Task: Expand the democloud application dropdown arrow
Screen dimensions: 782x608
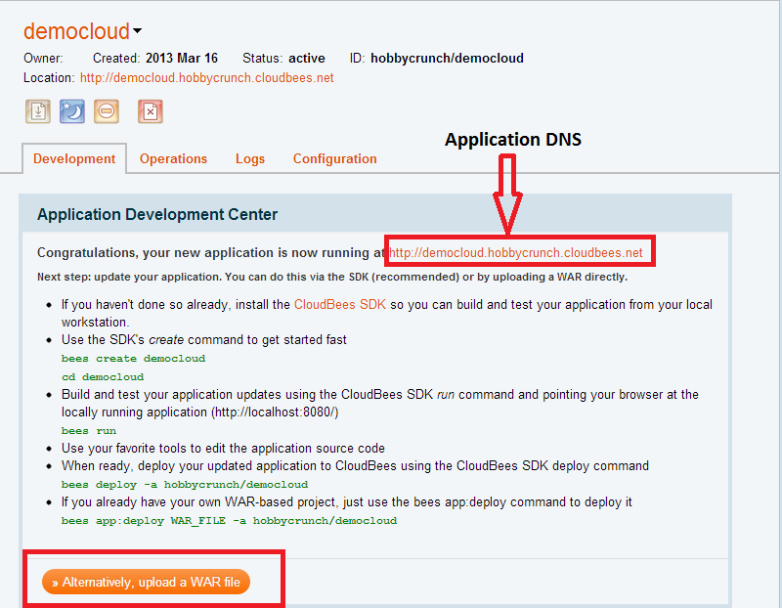Action: click(137, 31)
